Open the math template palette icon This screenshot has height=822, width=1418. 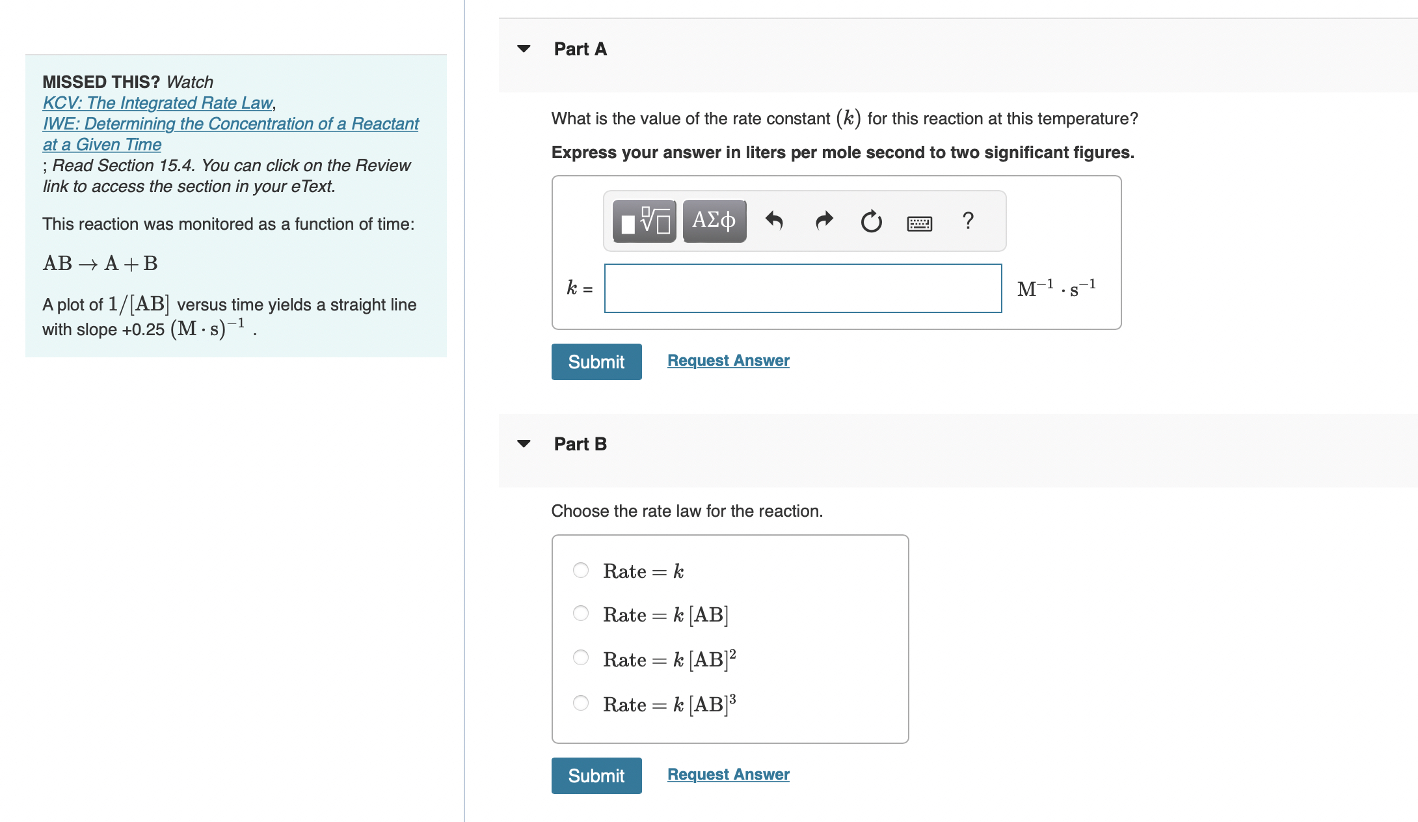pos(643,221)
